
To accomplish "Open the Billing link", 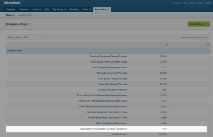I will 191,3.
